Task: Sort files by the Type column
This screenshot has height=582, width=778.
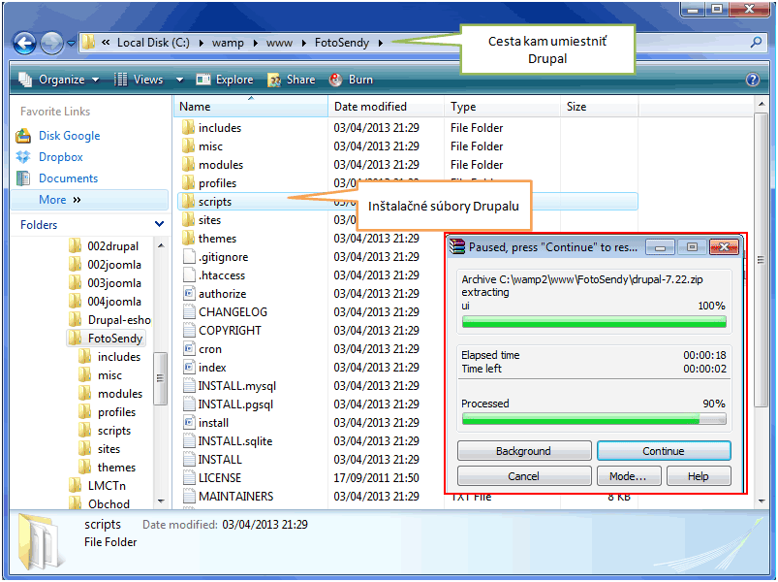Action: [502, 107]
